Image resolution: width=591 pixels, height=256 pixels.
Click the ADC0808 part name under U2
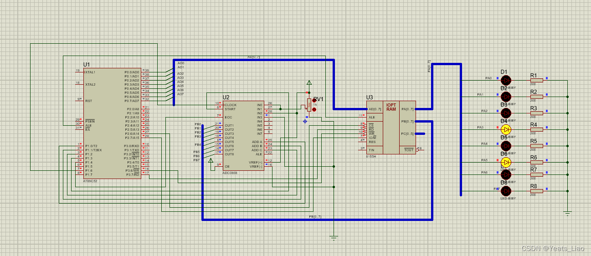[x=230, y=173]
